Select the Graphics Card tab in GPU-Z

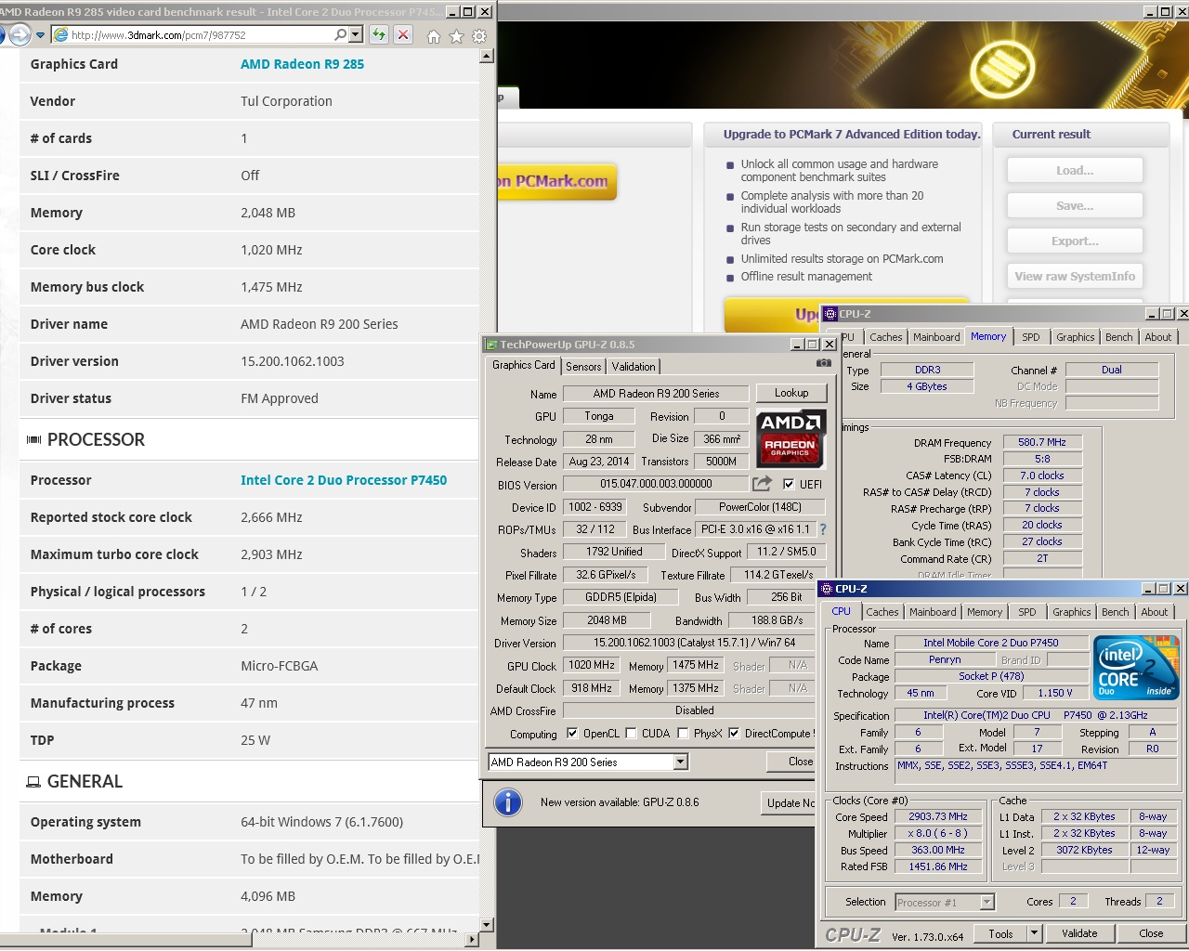524,365
